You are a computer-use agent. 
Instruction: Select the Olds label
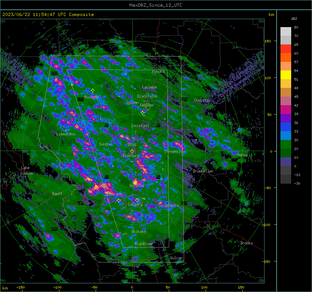(x=132, y=145)
